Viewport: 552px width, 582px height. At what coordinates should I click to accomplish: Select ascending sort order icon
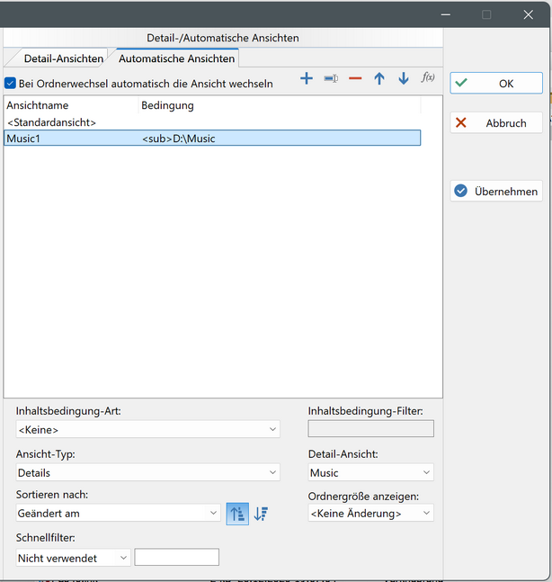pyautogui.click(x=237, y=514)
